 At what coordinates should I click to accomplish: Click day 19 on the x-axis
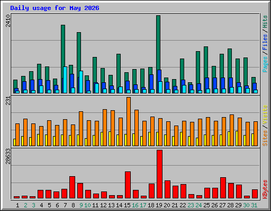(x=159, y=205)
